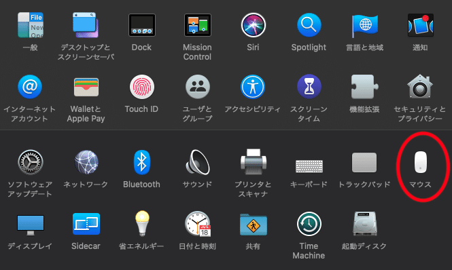Open 起動ディスク hard drive icon

point(364,224)
